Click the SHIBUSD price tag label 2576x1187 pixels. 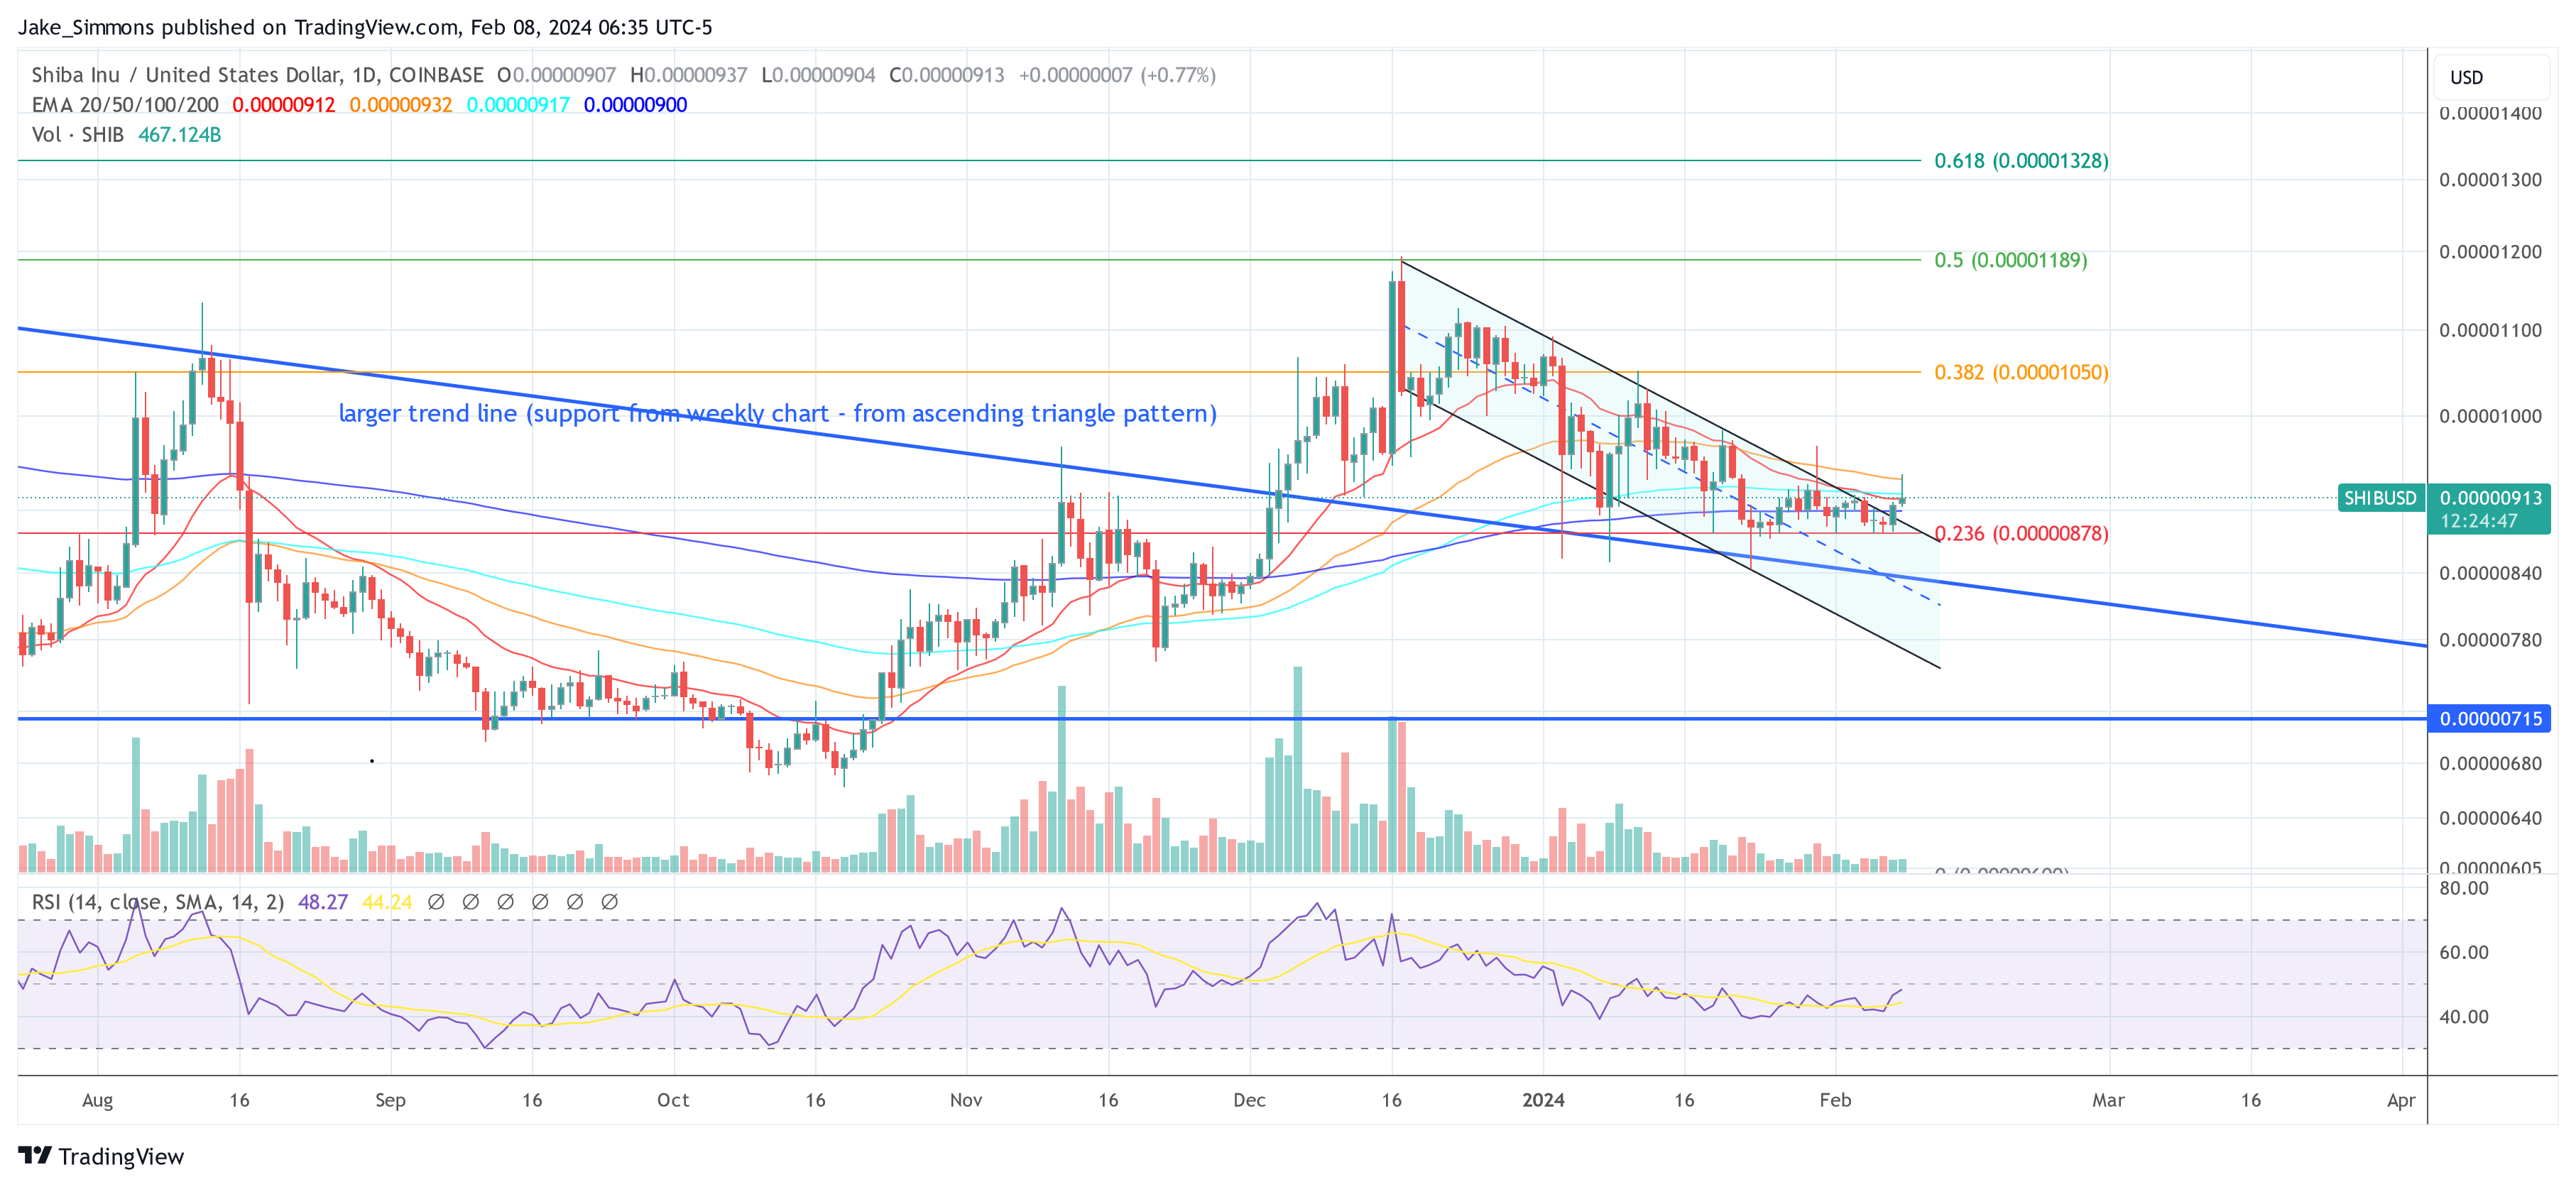point(2380,498)
